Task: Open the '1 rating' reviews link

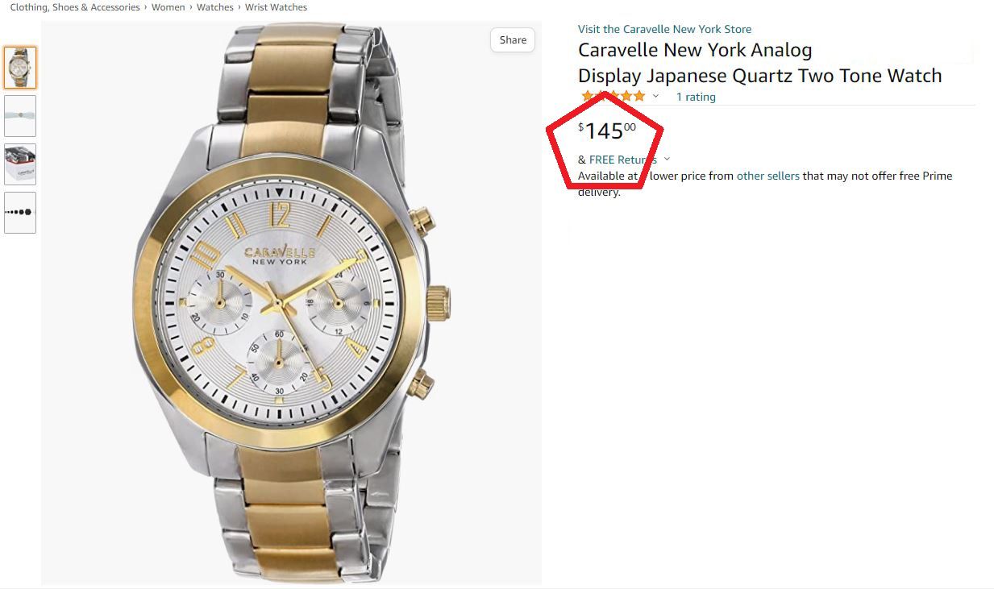Action: (696, 97)
